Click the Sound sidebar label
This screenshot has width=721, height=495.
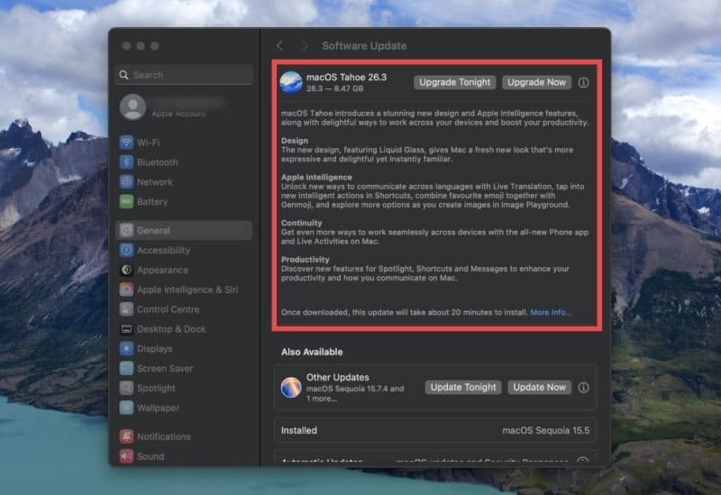(x=151, y=456)
